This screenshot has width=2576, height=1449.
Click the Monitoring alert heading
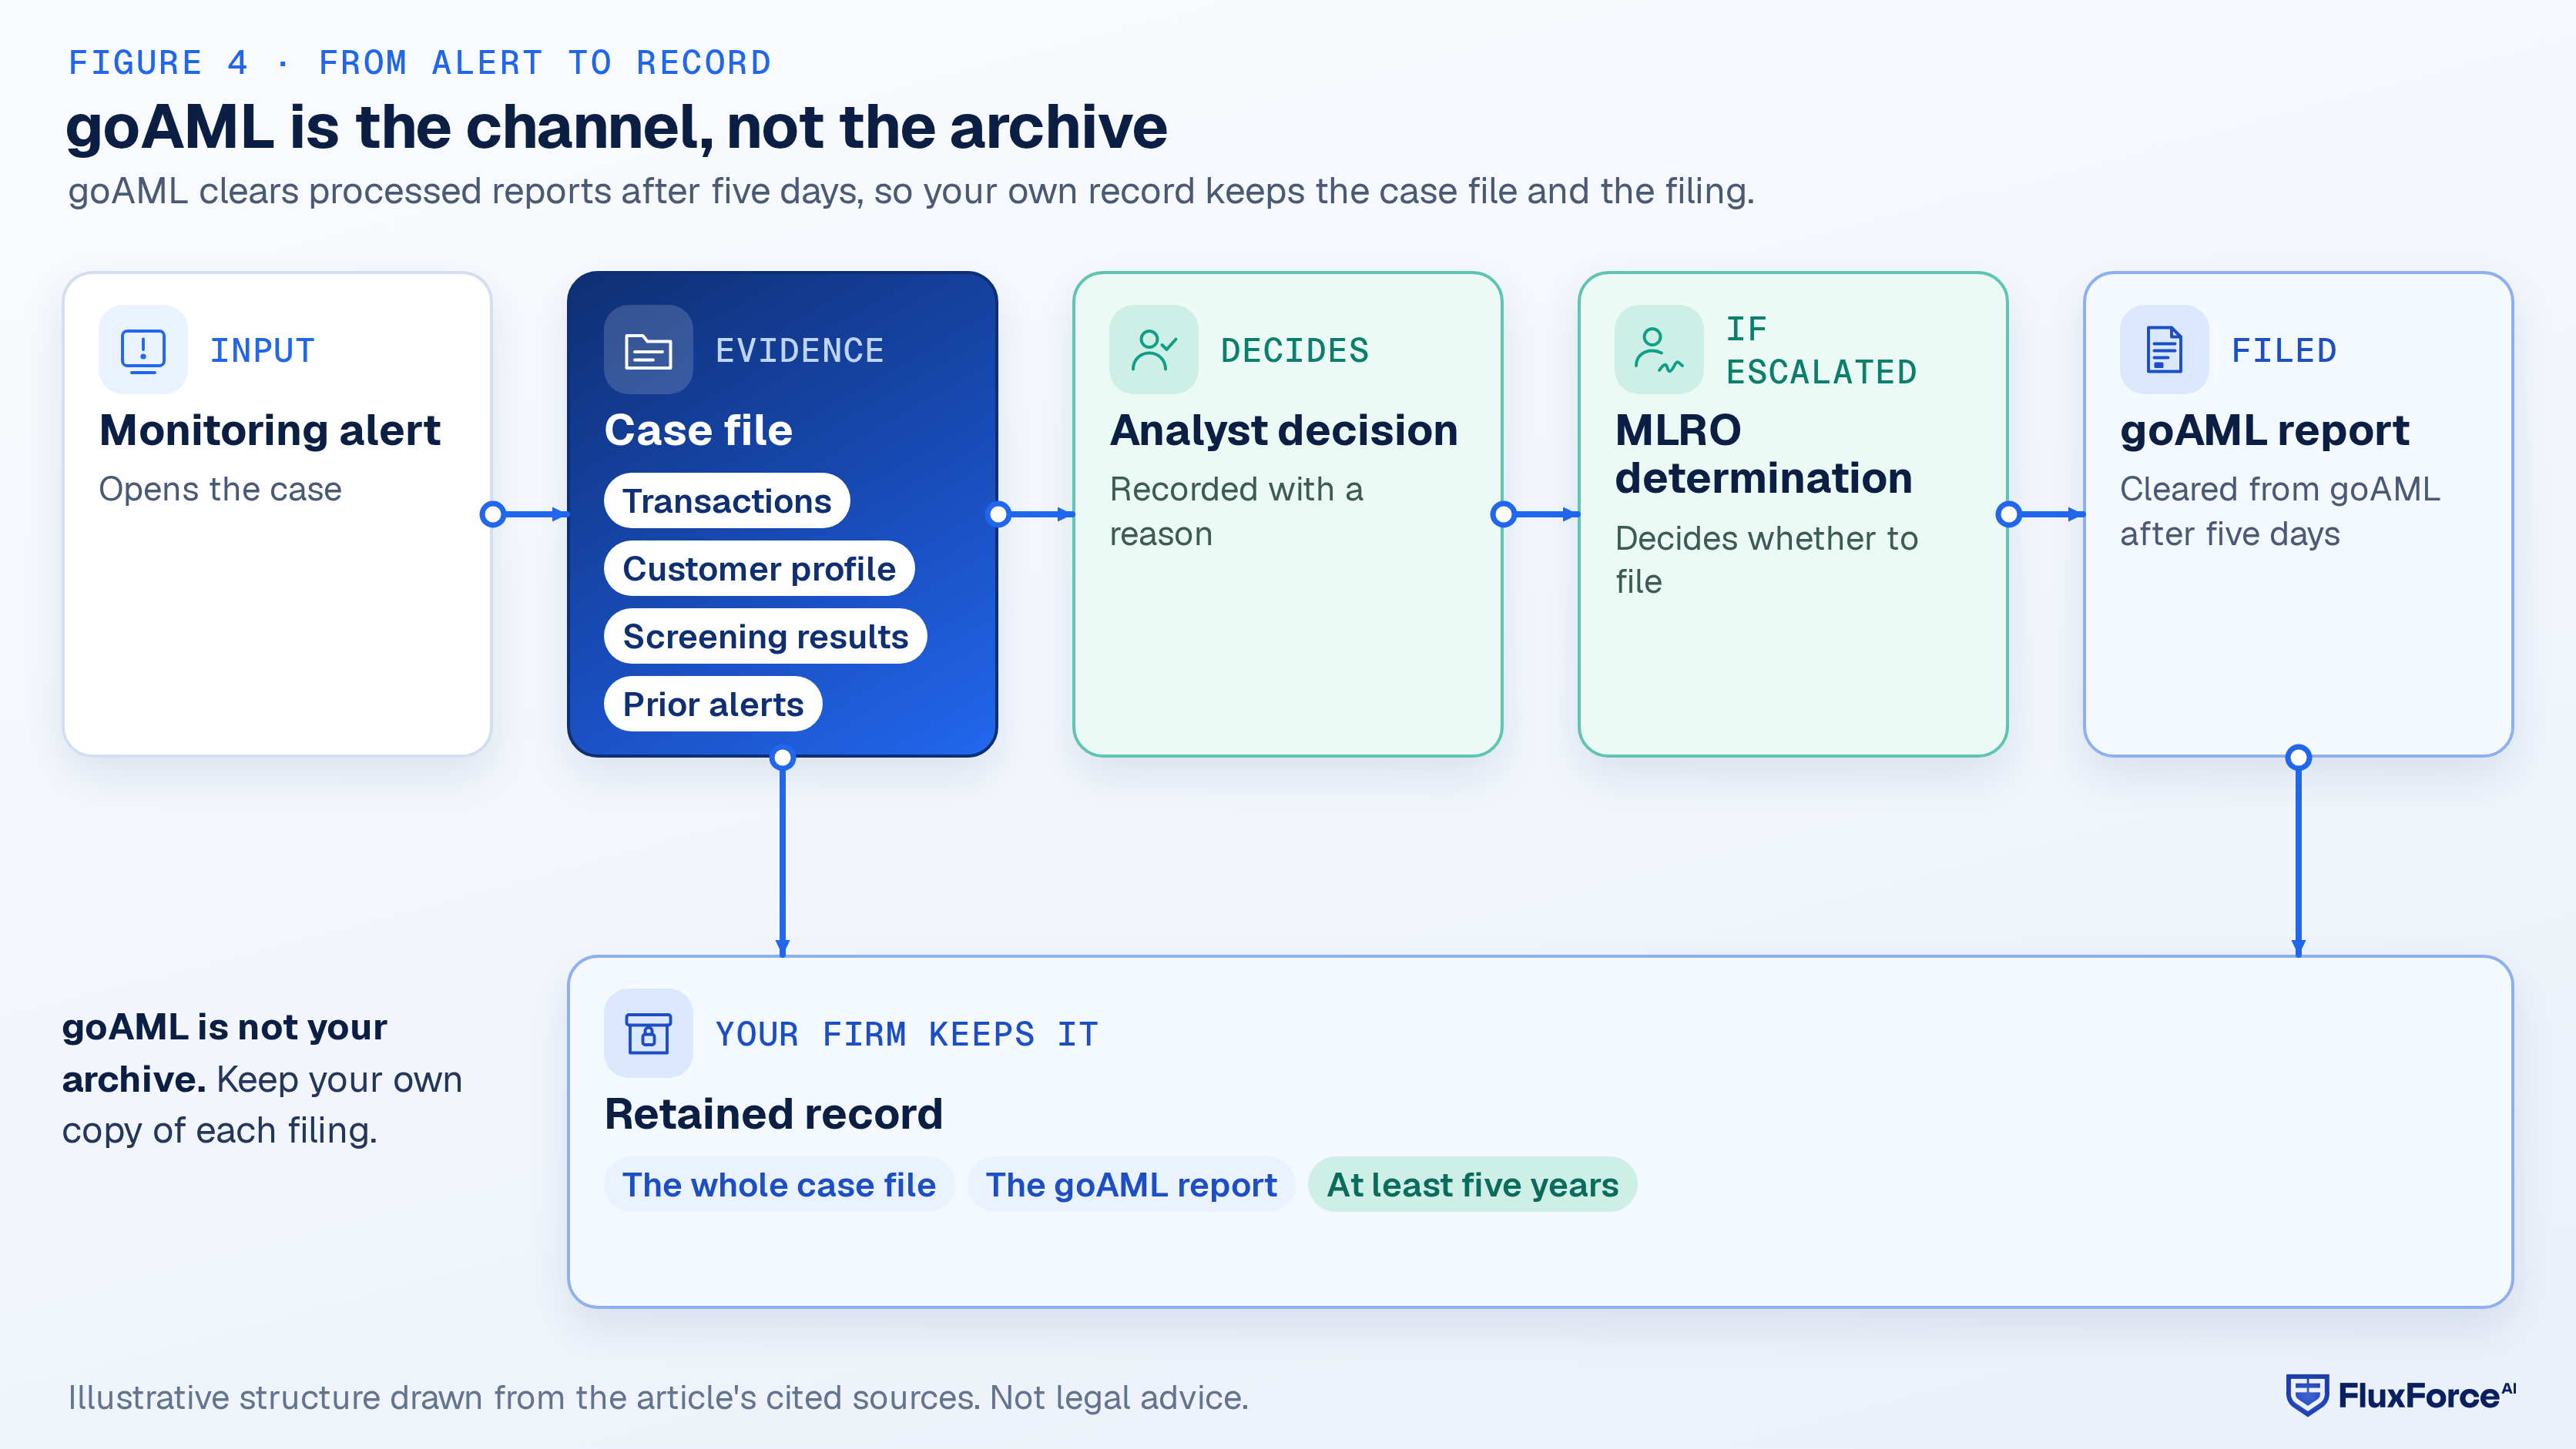270,430
